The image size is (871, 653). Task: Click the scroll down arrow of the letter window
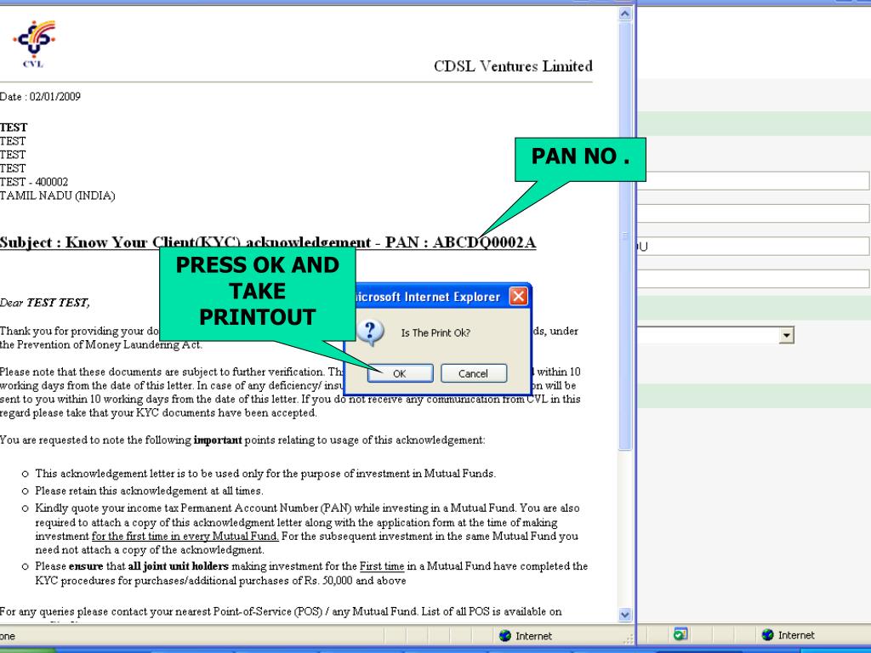tap(625, 614)
